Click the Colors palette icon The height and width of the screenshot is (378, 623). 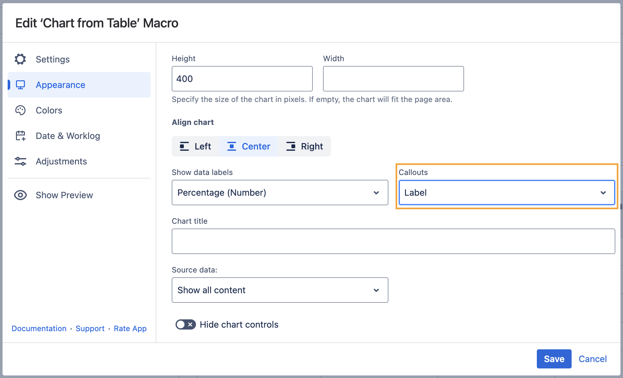point(20,110)
